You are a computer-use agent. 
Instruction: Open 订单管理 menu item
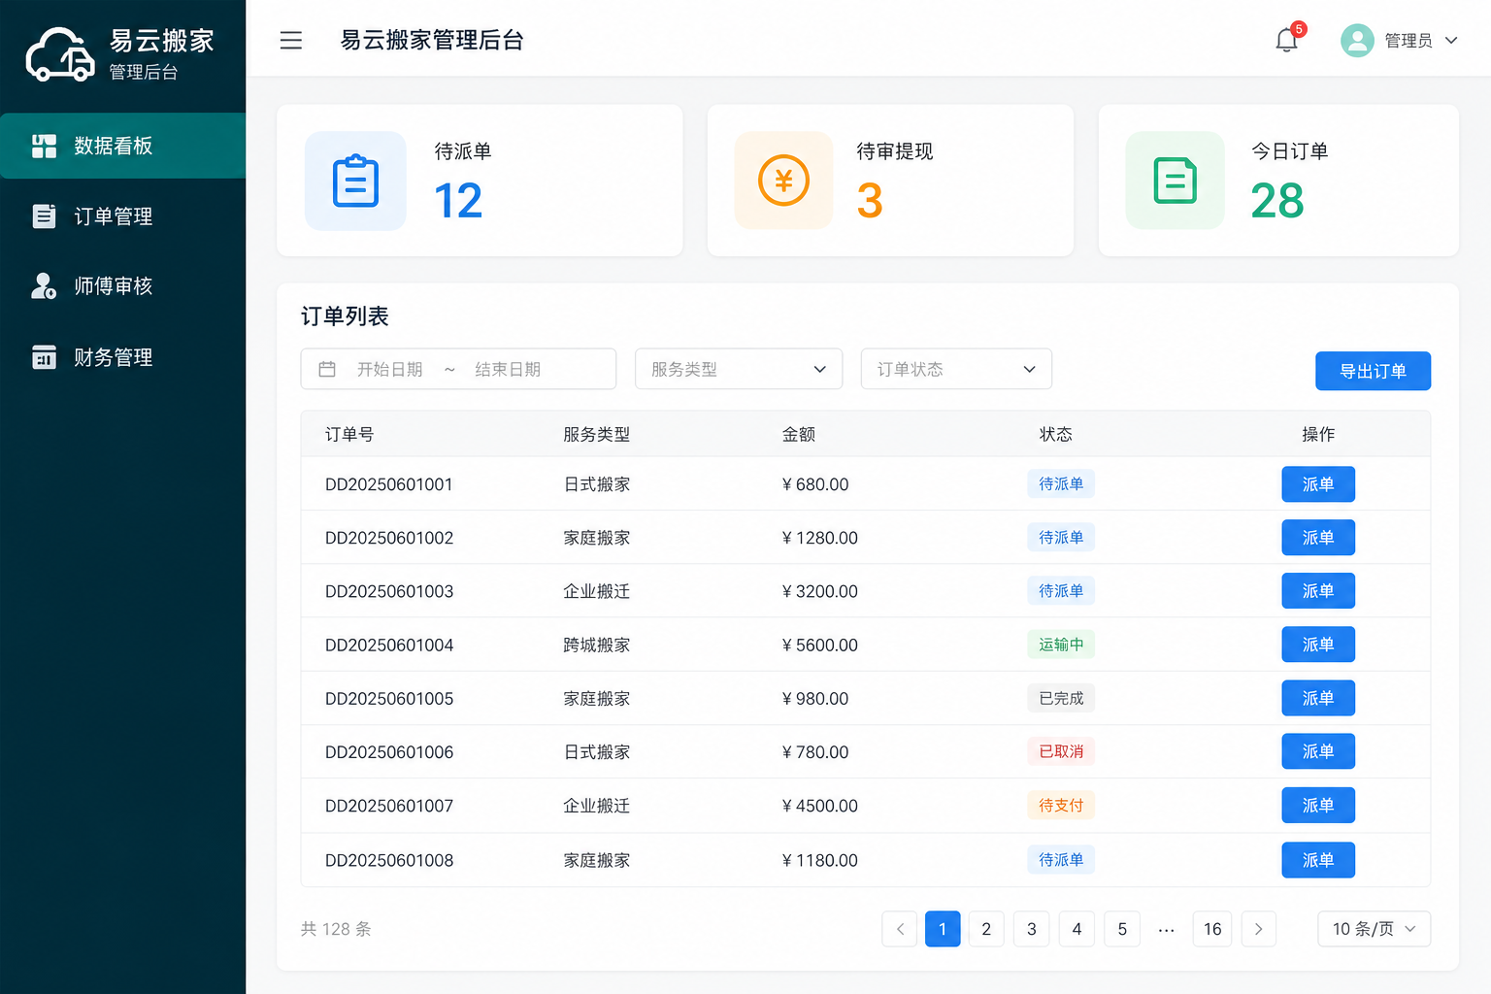pos(123,215)
